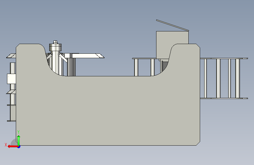Select the hex bolt on top of the cylinder
The height and width of the screenshot is (165, 254).
coord(55,42)
